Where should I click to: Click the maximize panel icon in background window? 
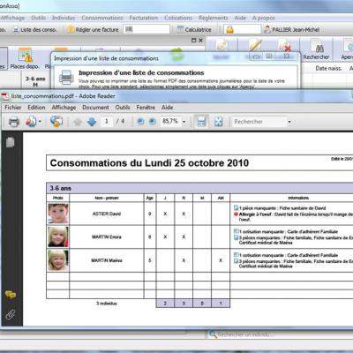point(193,41)
